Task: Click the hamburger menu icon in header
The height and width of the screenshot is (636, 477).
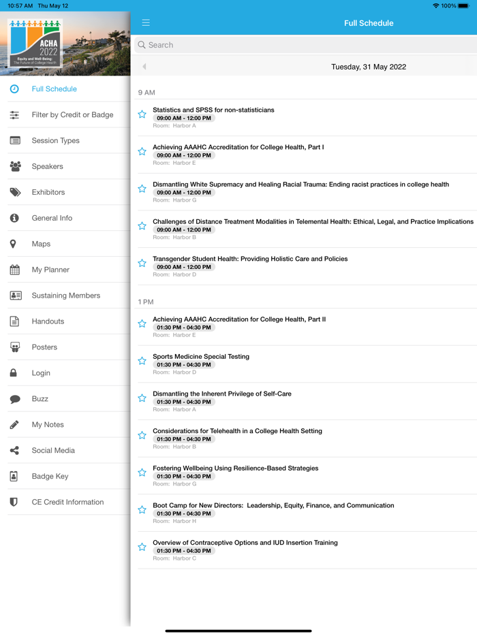Action: (x=146, y=22)
